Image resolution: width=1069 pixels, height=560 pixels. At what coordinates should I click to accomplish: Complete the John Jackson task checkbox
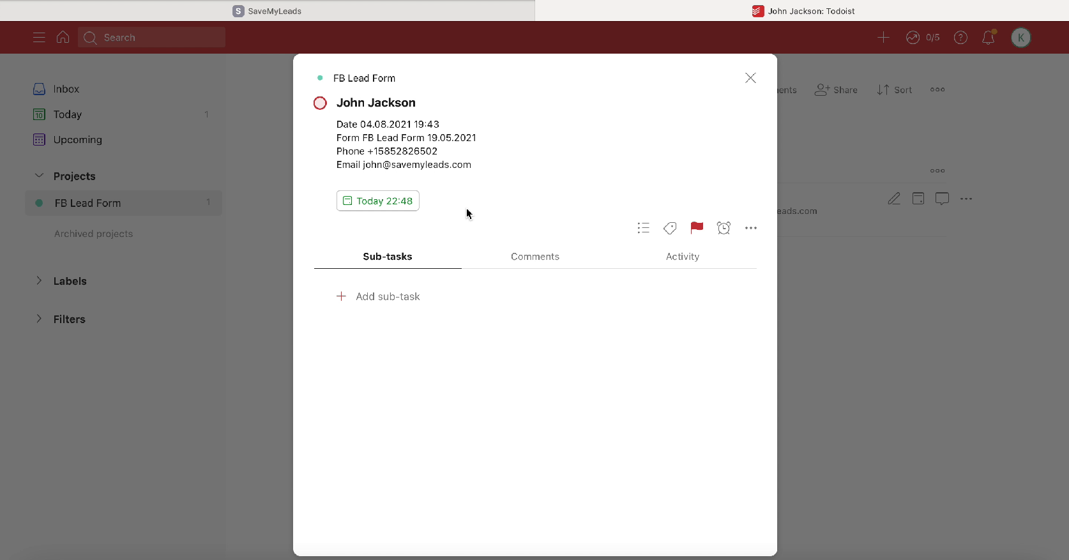(x=320, y=103)
